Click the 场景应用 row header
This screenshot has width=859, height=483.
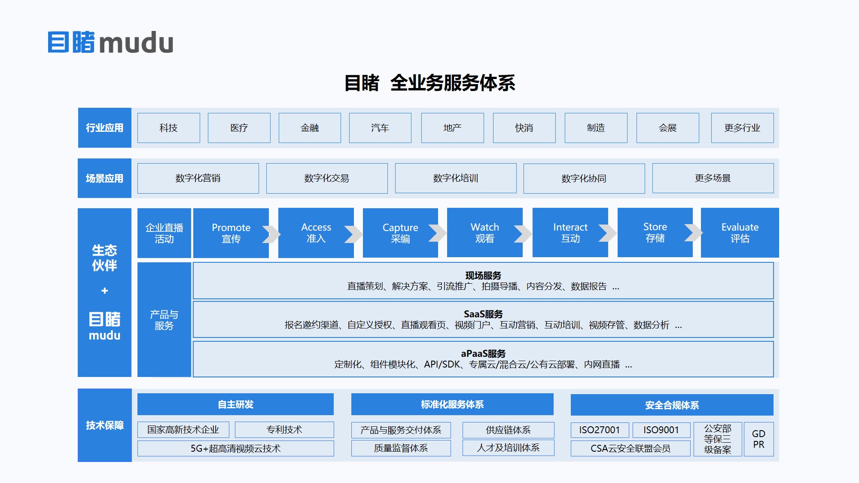coord(104,178)
